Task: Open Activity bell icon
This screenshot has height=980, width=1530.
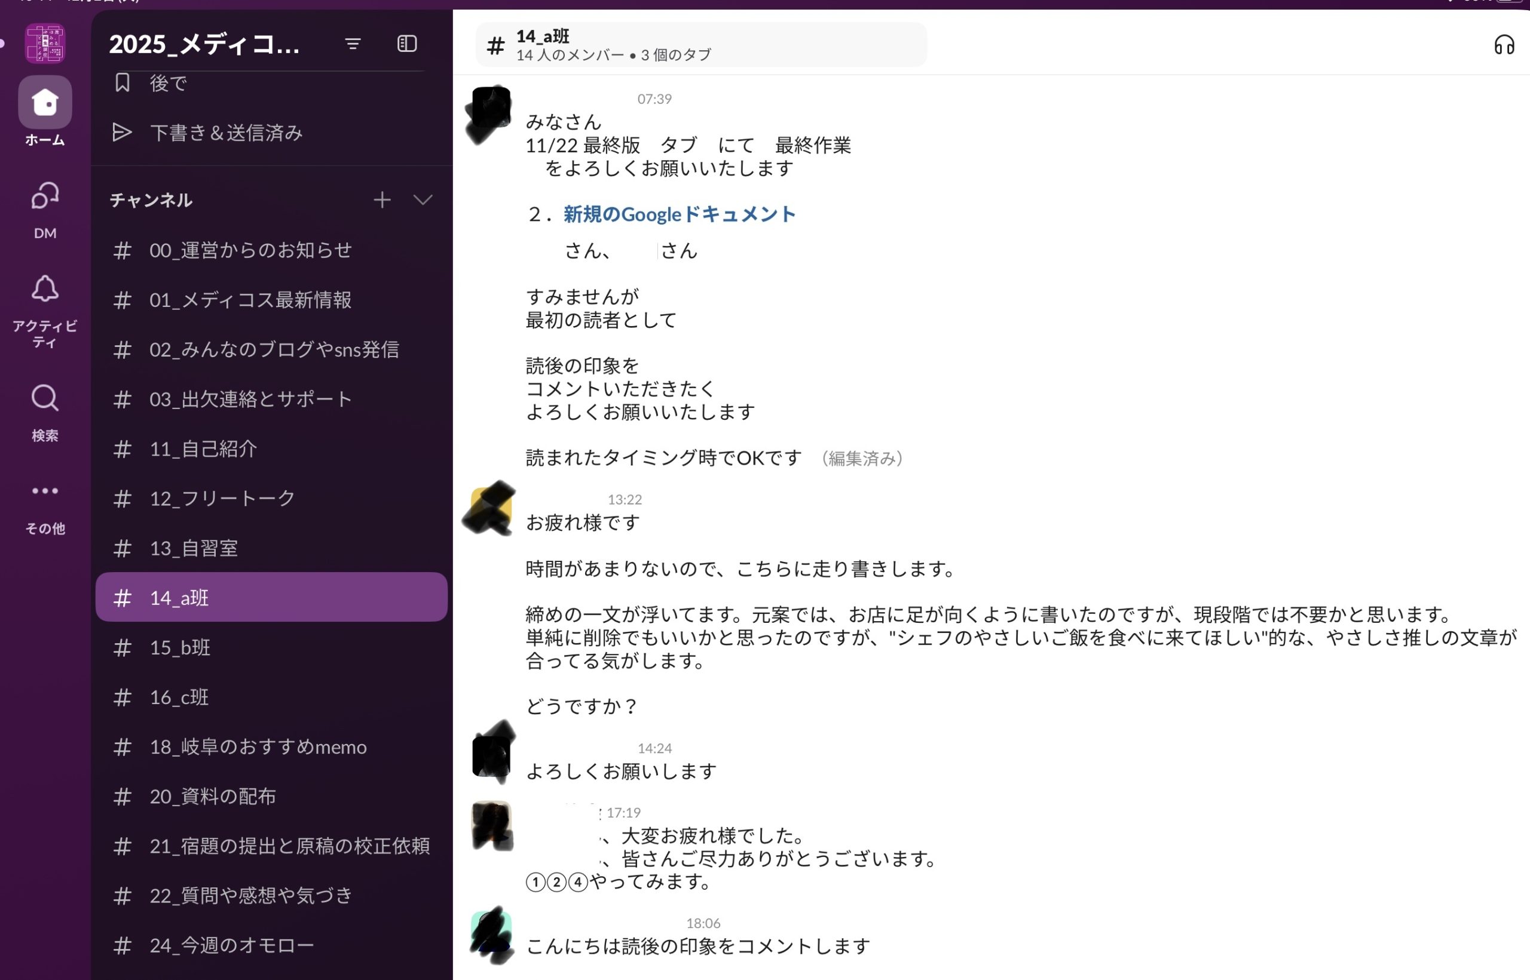Action: (x=45, y=290)
